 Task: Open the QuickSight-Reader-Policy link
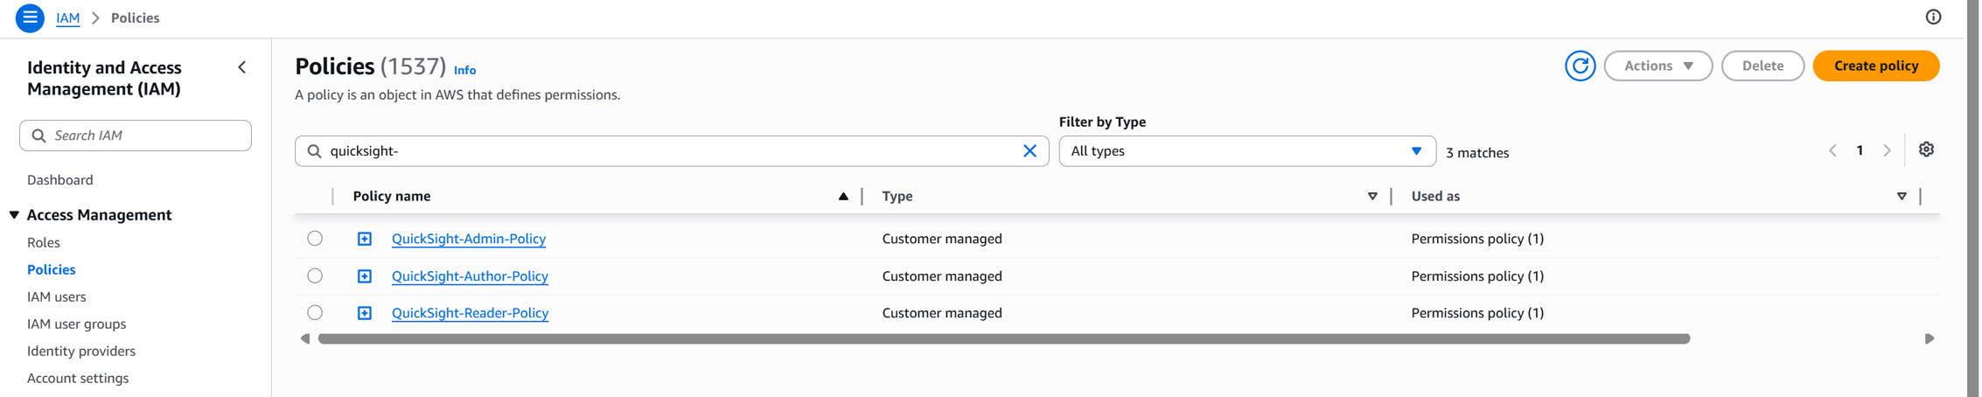coord(470,313)
